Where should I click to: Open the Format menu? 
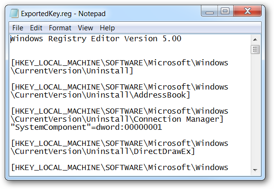click(60, 28)
